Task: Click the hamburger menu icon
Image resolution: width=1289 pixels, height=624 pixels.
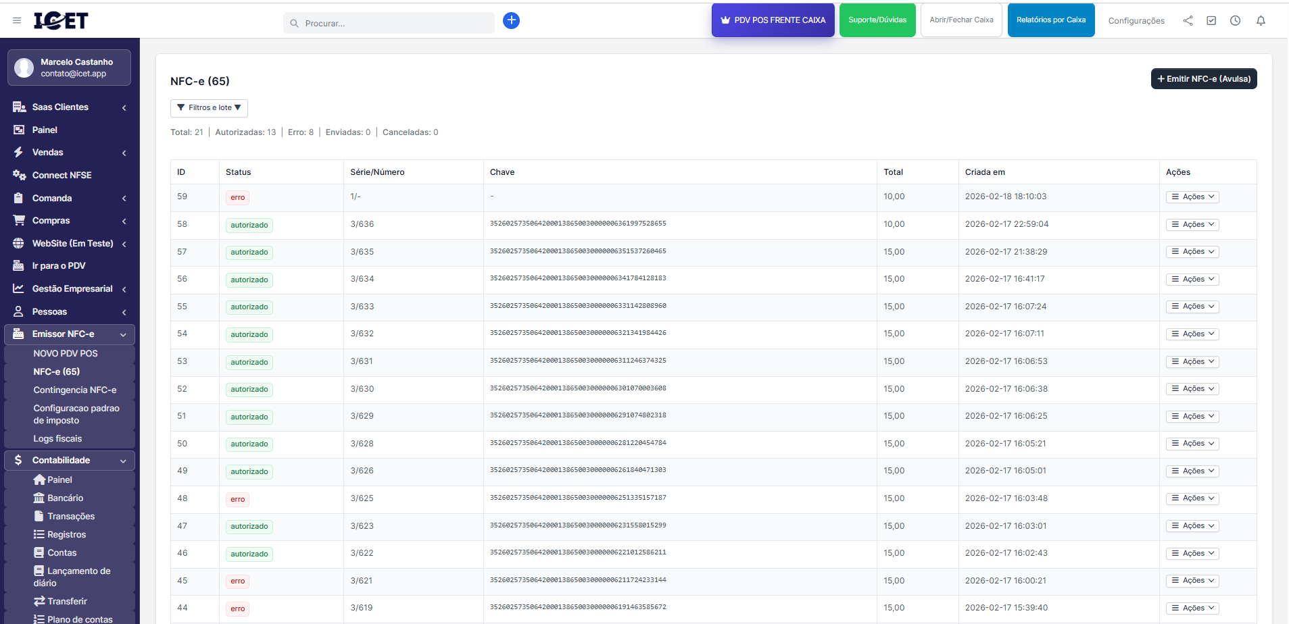Action: click(x=17, y=21)
